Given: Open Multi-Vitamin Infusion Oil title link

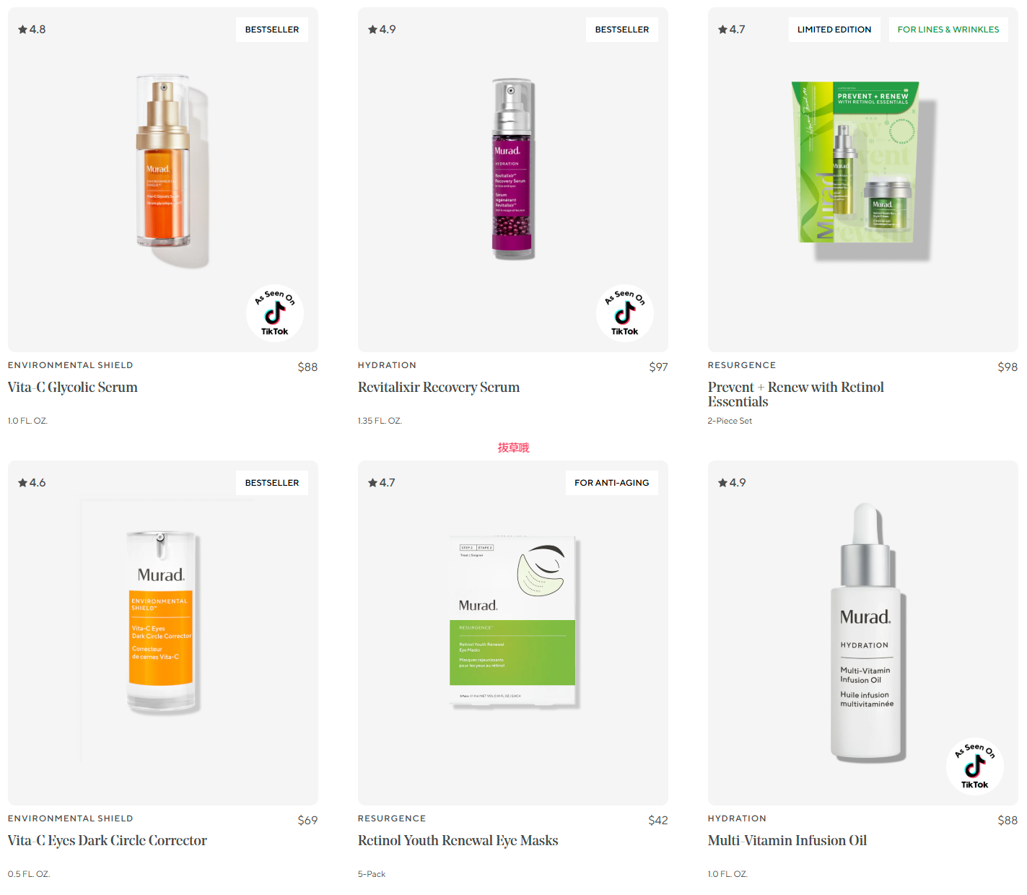Looking at the screenshot, I should [787, 840].
